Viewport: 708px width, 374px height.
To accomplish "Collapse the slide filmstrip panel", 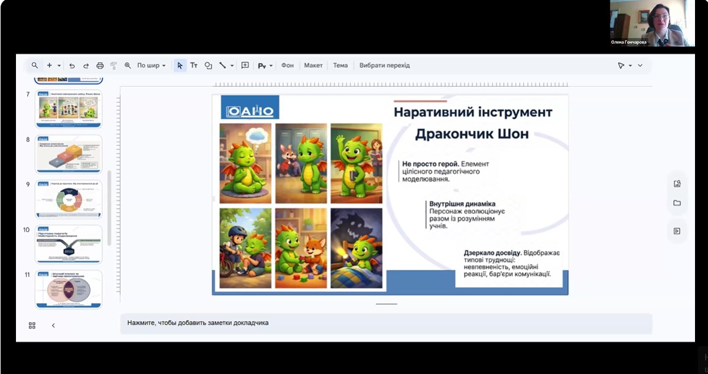I will [53, 325].
